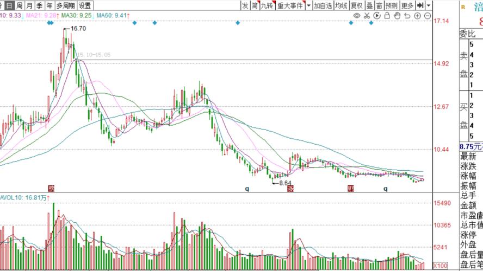Click the 简 toolbar button
The image size is (483, 271).
(x=255, y=5)
